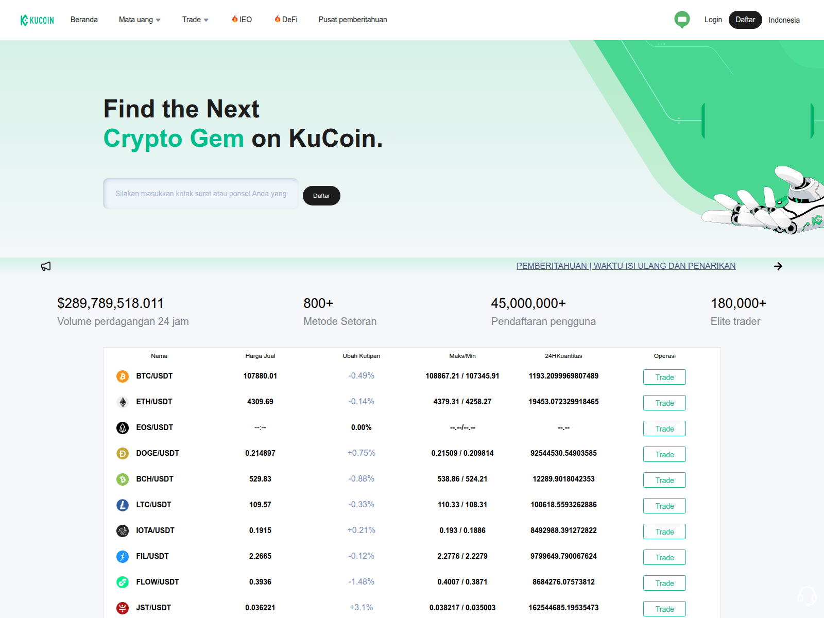Click Trade button for ETH/USDT
The height and width of the screenshot is (618, 824).
(x=664, y=403)
